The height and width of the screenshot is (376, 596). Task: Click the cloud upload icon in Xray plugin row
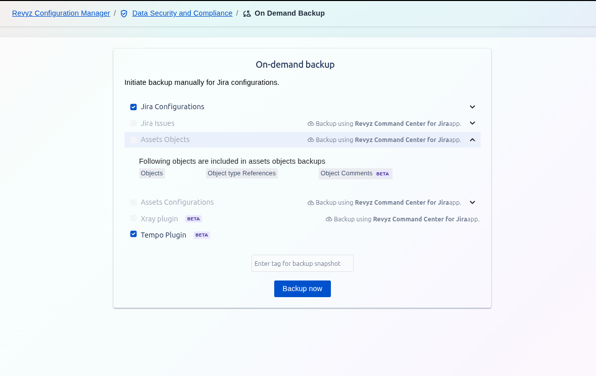coord(329,219)
